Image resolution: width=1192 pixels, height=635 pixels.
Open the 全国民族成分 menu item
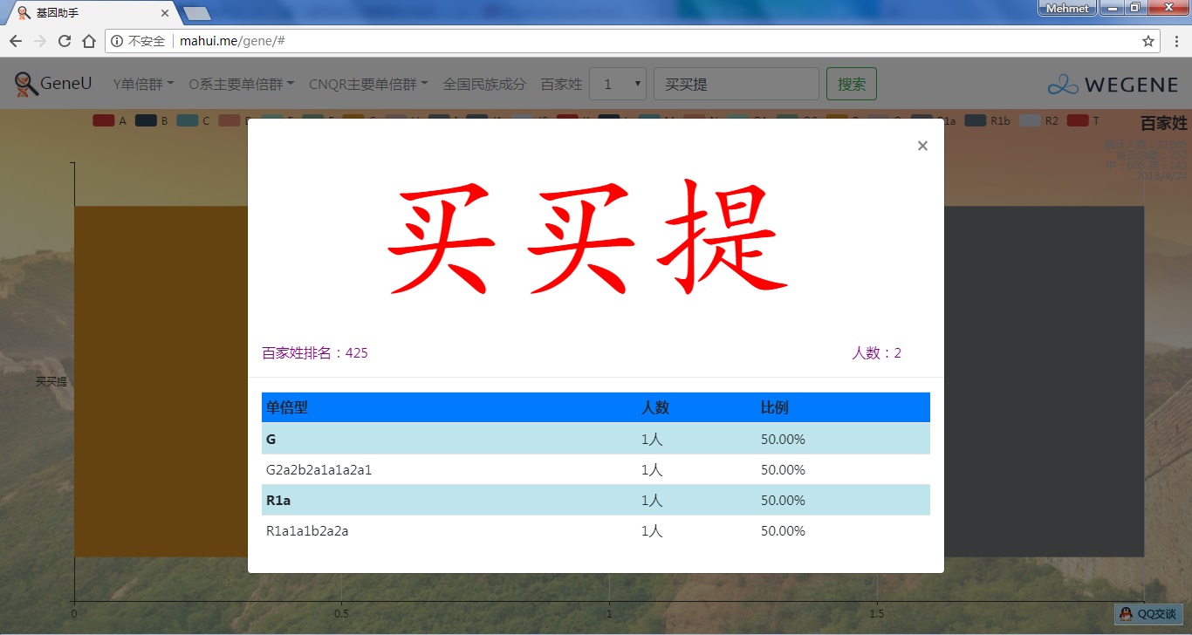pyautogui.click(x=484, y=85)
